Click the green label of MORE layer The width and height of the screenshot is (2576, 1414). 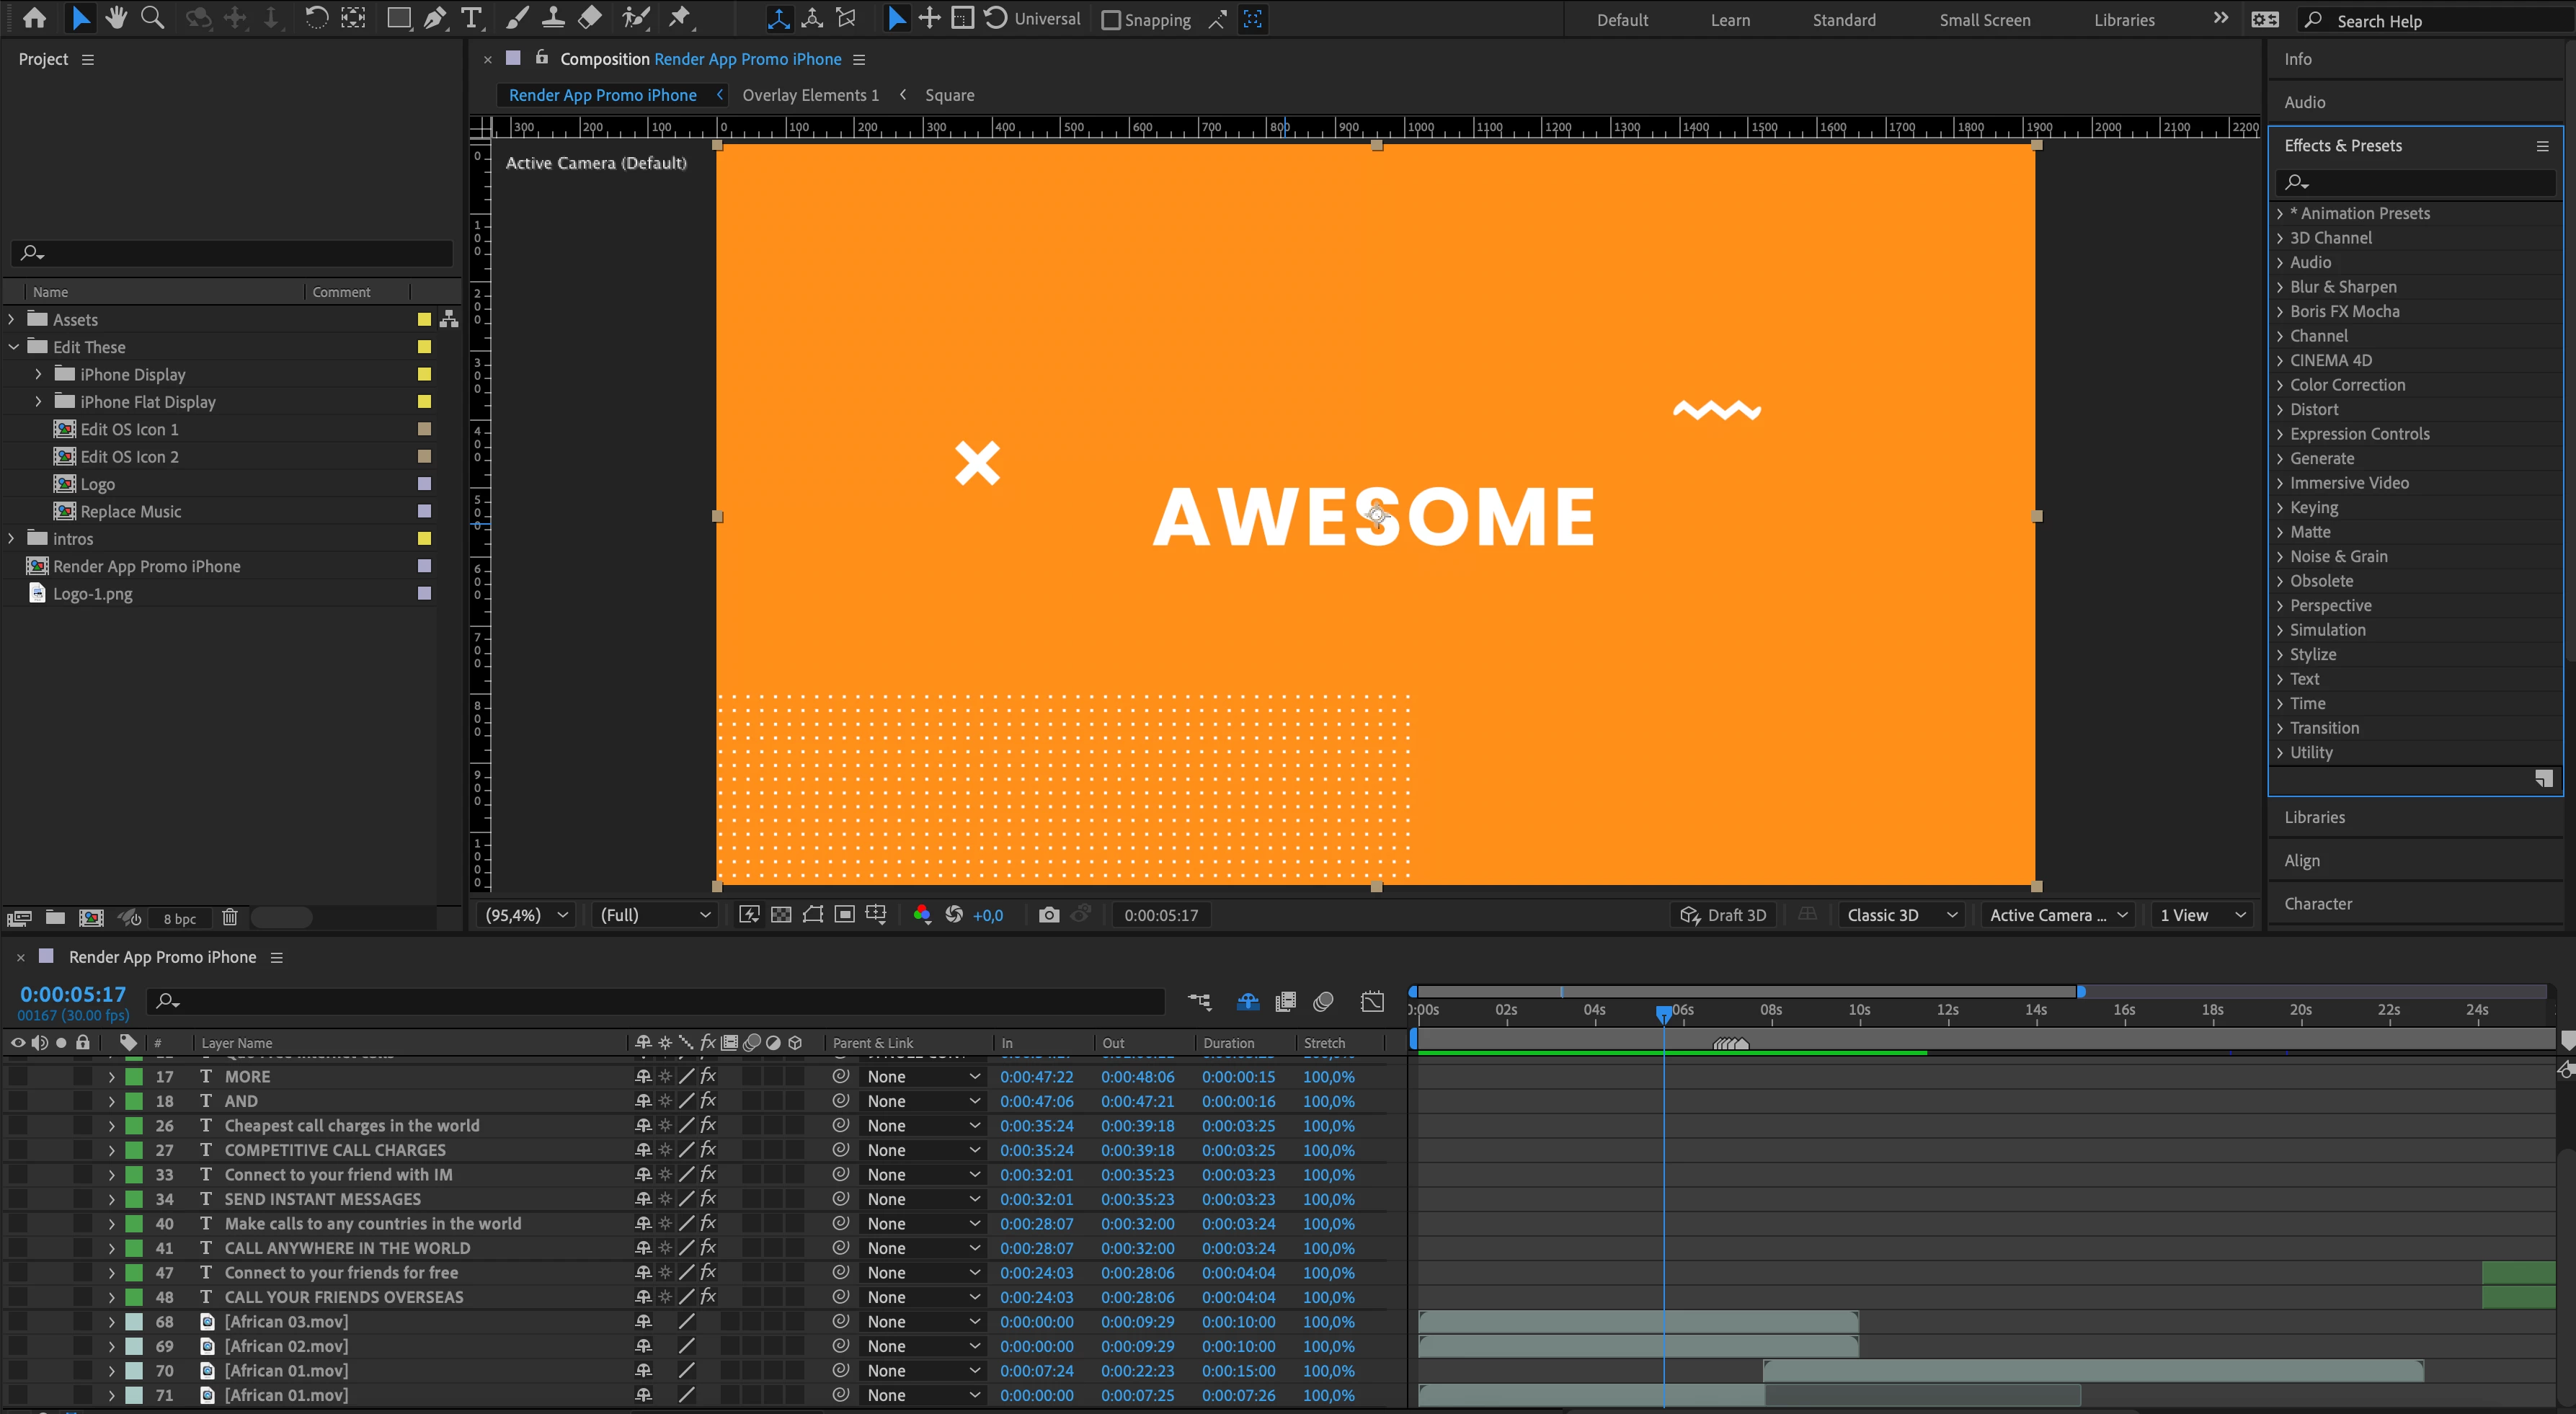[x=134, y=1077]
